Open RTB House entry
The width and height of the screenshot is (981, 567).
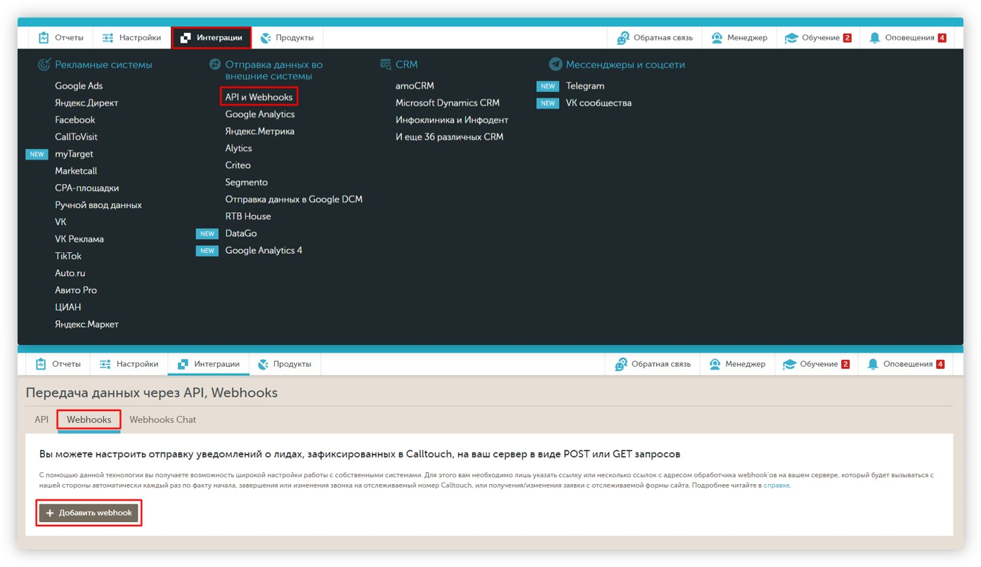pos(248,216)
